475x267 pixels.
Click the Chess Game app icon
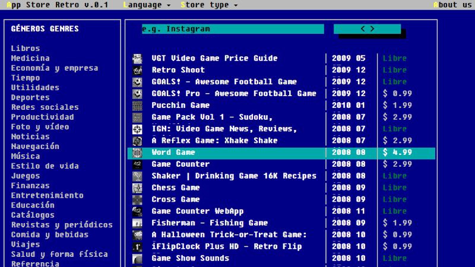click(137, 188)
